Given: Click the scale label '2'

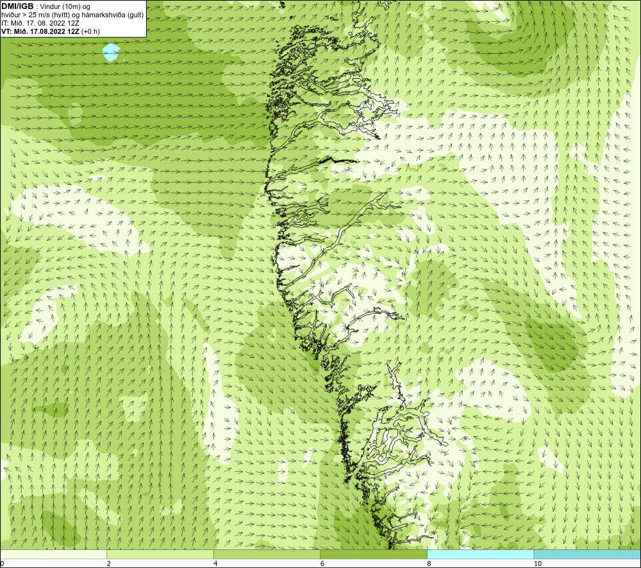Looking at the screenshot, I should (x=109, y=564).
